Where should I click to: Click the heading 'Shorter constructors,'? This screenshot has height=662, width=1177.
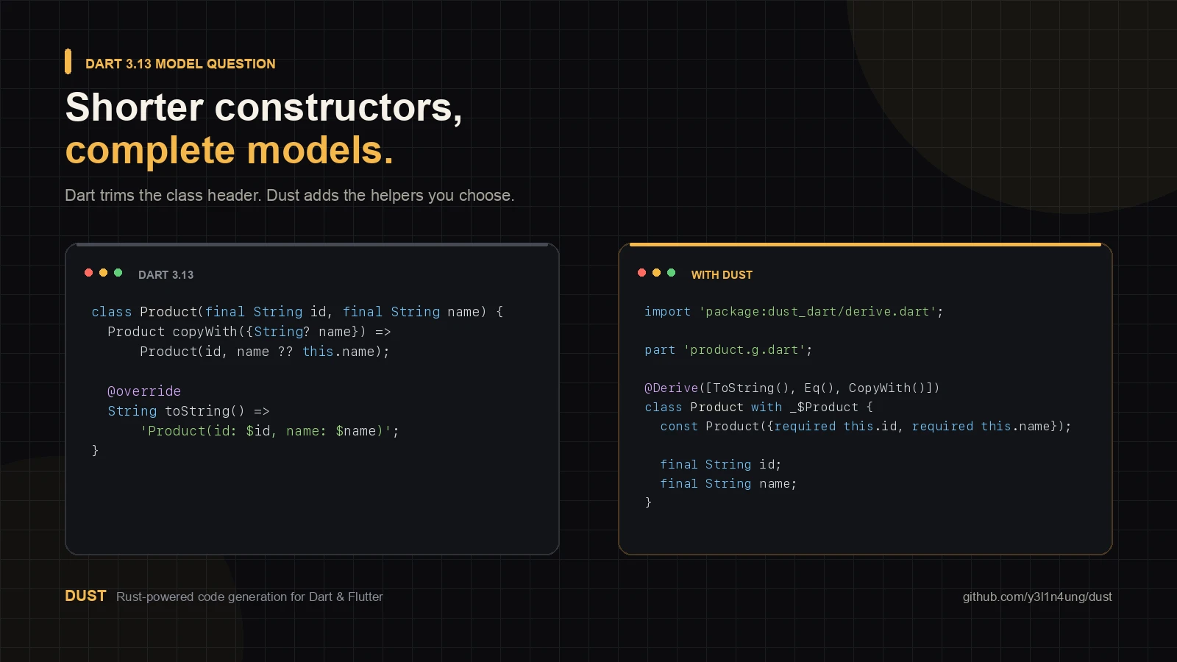coord(263,107)
